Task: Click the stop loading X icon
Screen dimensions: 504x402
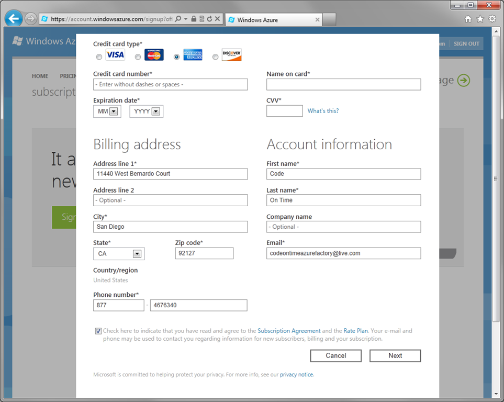Action: pyautogui.click(x=218, y=19)
